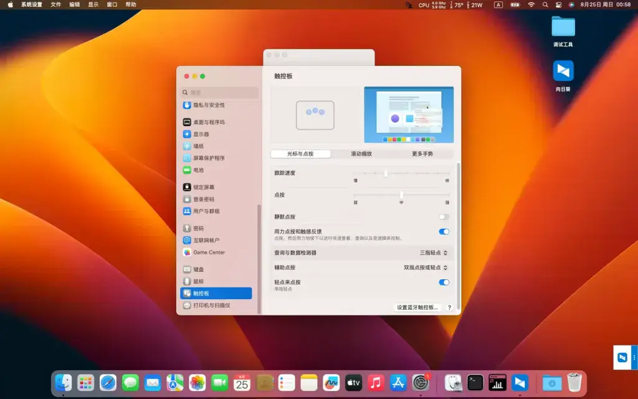This screenshot has height=399, width=638.
Task: Click the 设置蓝牙触控板… button
Action: (x=417, y=307)
